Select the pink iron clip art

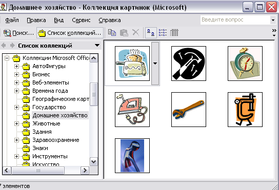point(132,110)
